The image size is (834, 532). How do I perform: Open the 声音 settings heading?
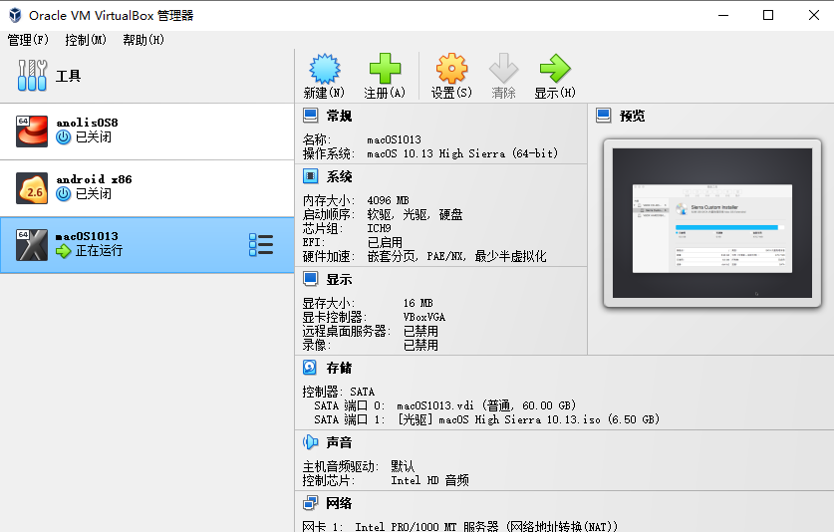340,442
